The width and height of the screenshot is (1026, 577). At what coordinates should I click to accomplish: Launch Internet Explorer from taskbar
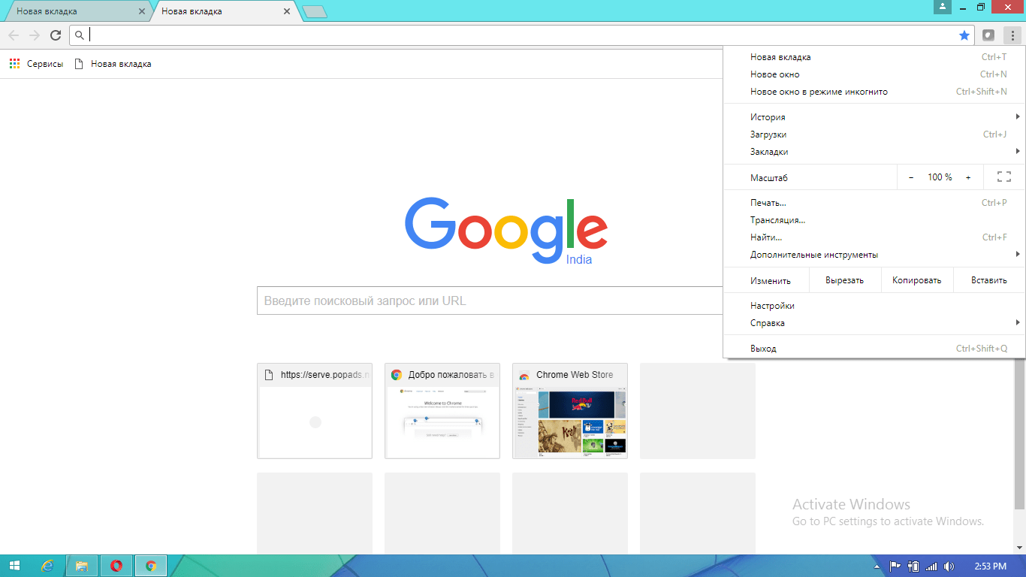[x=48, y=566]
